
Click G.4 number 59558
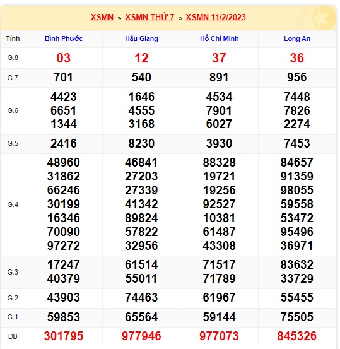(297, 204)
